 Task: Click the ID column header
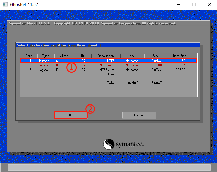(82, 56)
